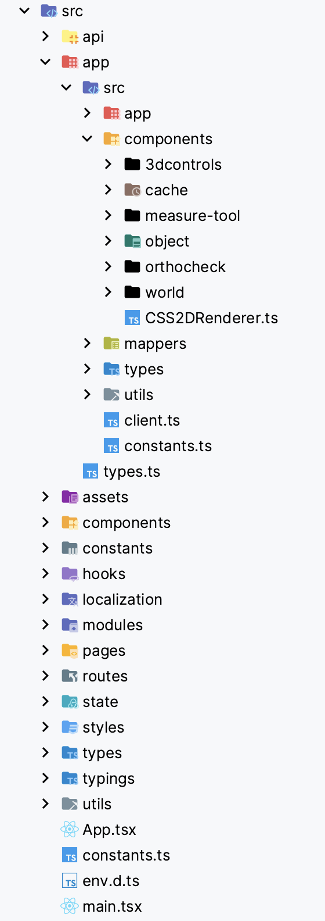Viewport: 325px width, 921px height.
Task: Select the types.ts file
Action: pyautogui.click(x=132, y=472)
